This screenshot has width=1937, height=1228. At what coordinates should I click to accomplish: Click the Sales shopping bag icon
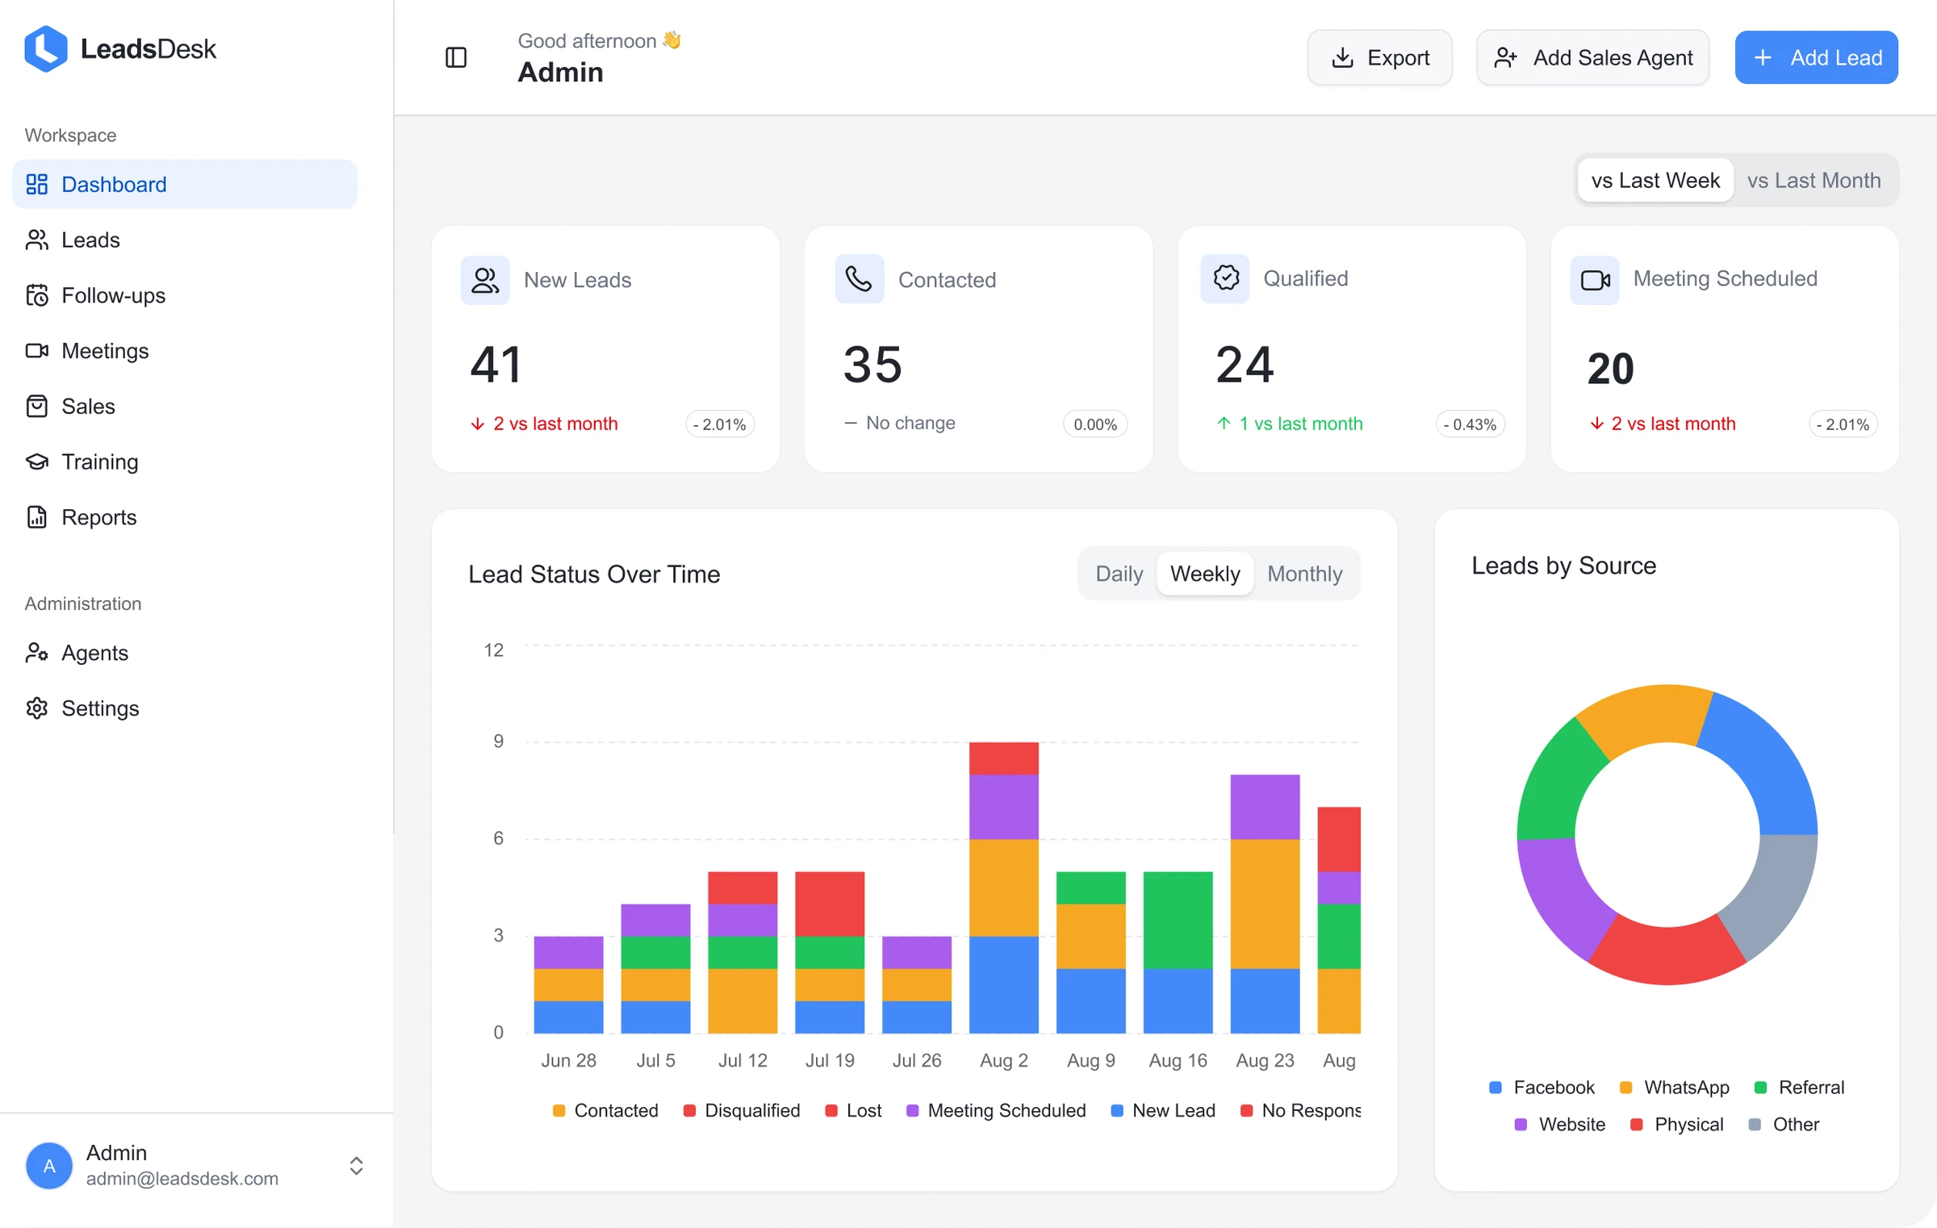(x=37, y=406)
